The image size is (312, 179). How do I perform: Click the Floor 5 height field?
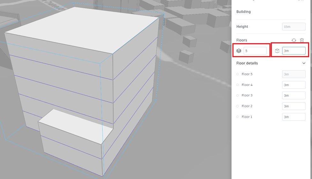tap(294, 74)
